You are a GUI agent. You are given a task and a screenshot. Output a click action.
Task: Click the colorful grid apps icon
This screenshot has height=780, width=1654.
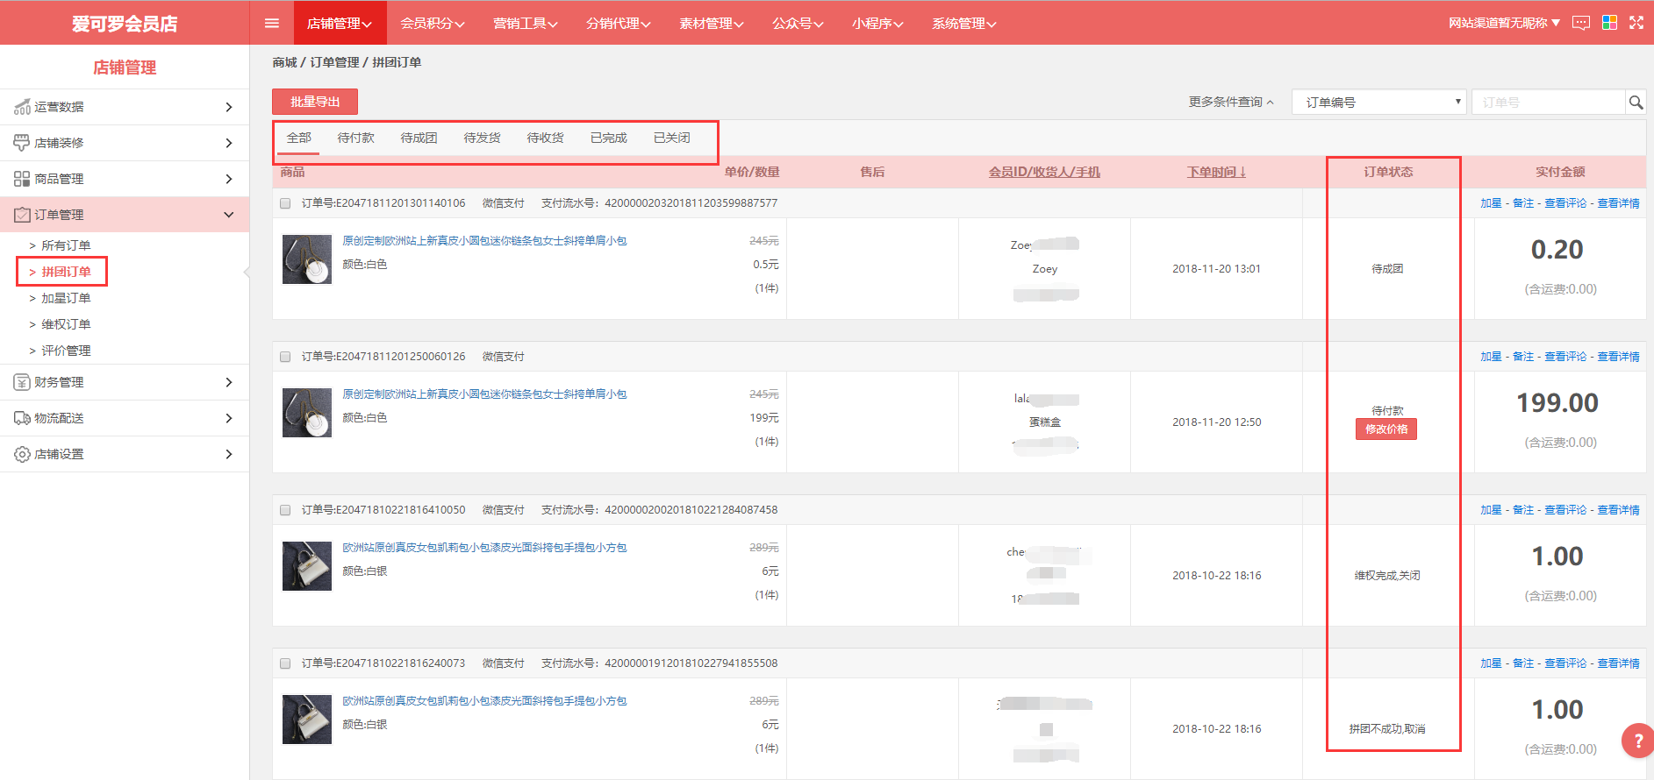point(1609,23)
